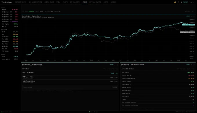The image size is (197, 113).
Task: Click the Profit Factor stat row
Action: pos(158,82)
